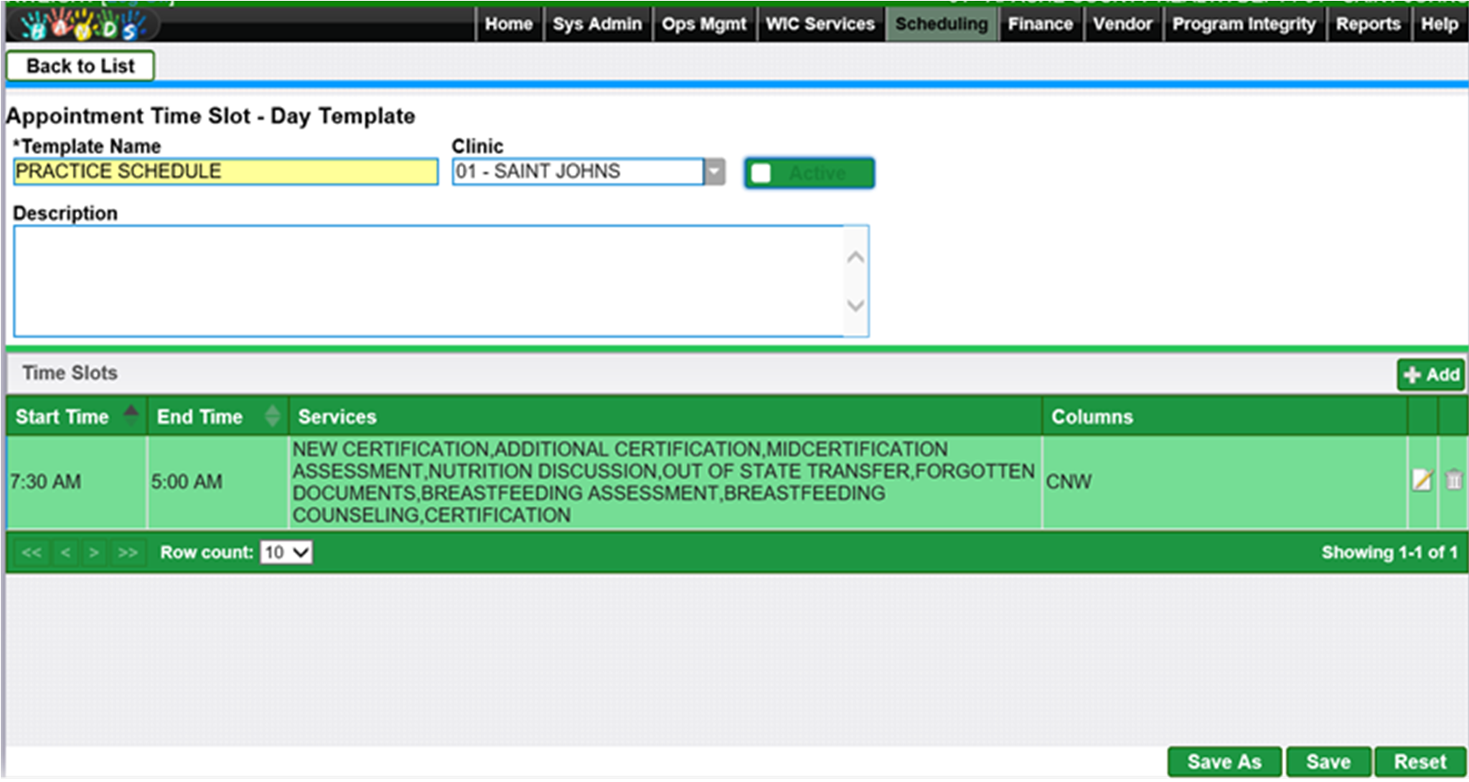Open the Reports menu
Viewport: 1469px width, 782px height.
(x=1367, y=24)
